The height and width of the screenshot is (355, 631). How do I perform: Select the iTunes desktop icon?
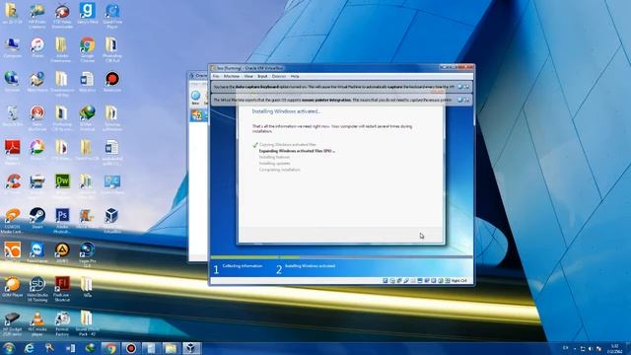coord(37,47)
